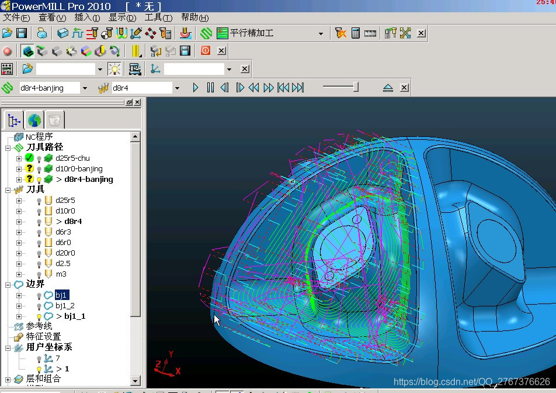Switch to the globe browser tab
Screen dimensions: 556x393
coord(34,120)
